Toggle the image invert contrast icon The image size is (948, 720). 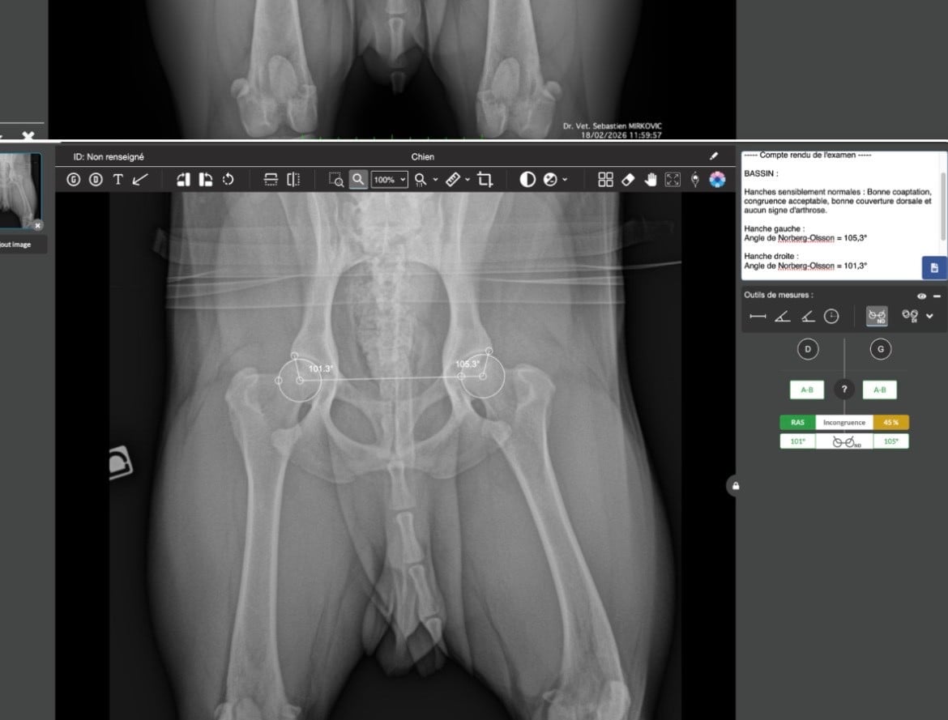(527, 180)
